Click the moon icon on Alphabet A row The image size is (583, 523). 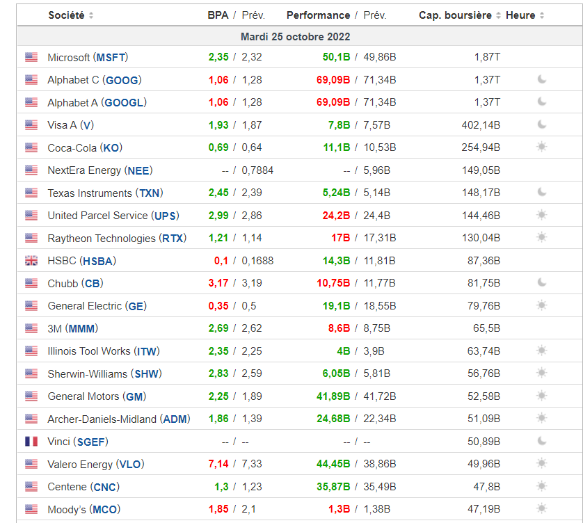pos(542,102)
